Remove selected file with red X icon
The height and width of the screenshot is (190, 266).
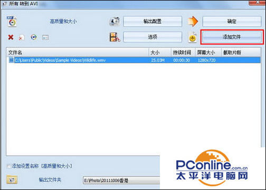[11, 37]
